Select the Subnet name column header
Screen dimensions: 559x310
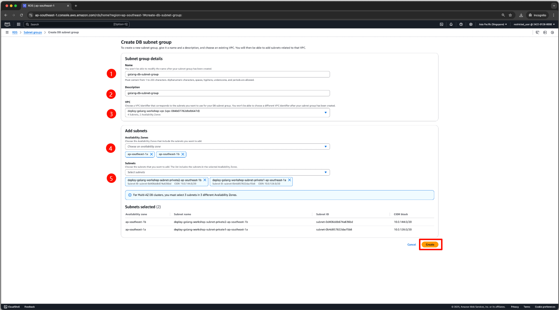click(182, 214)
